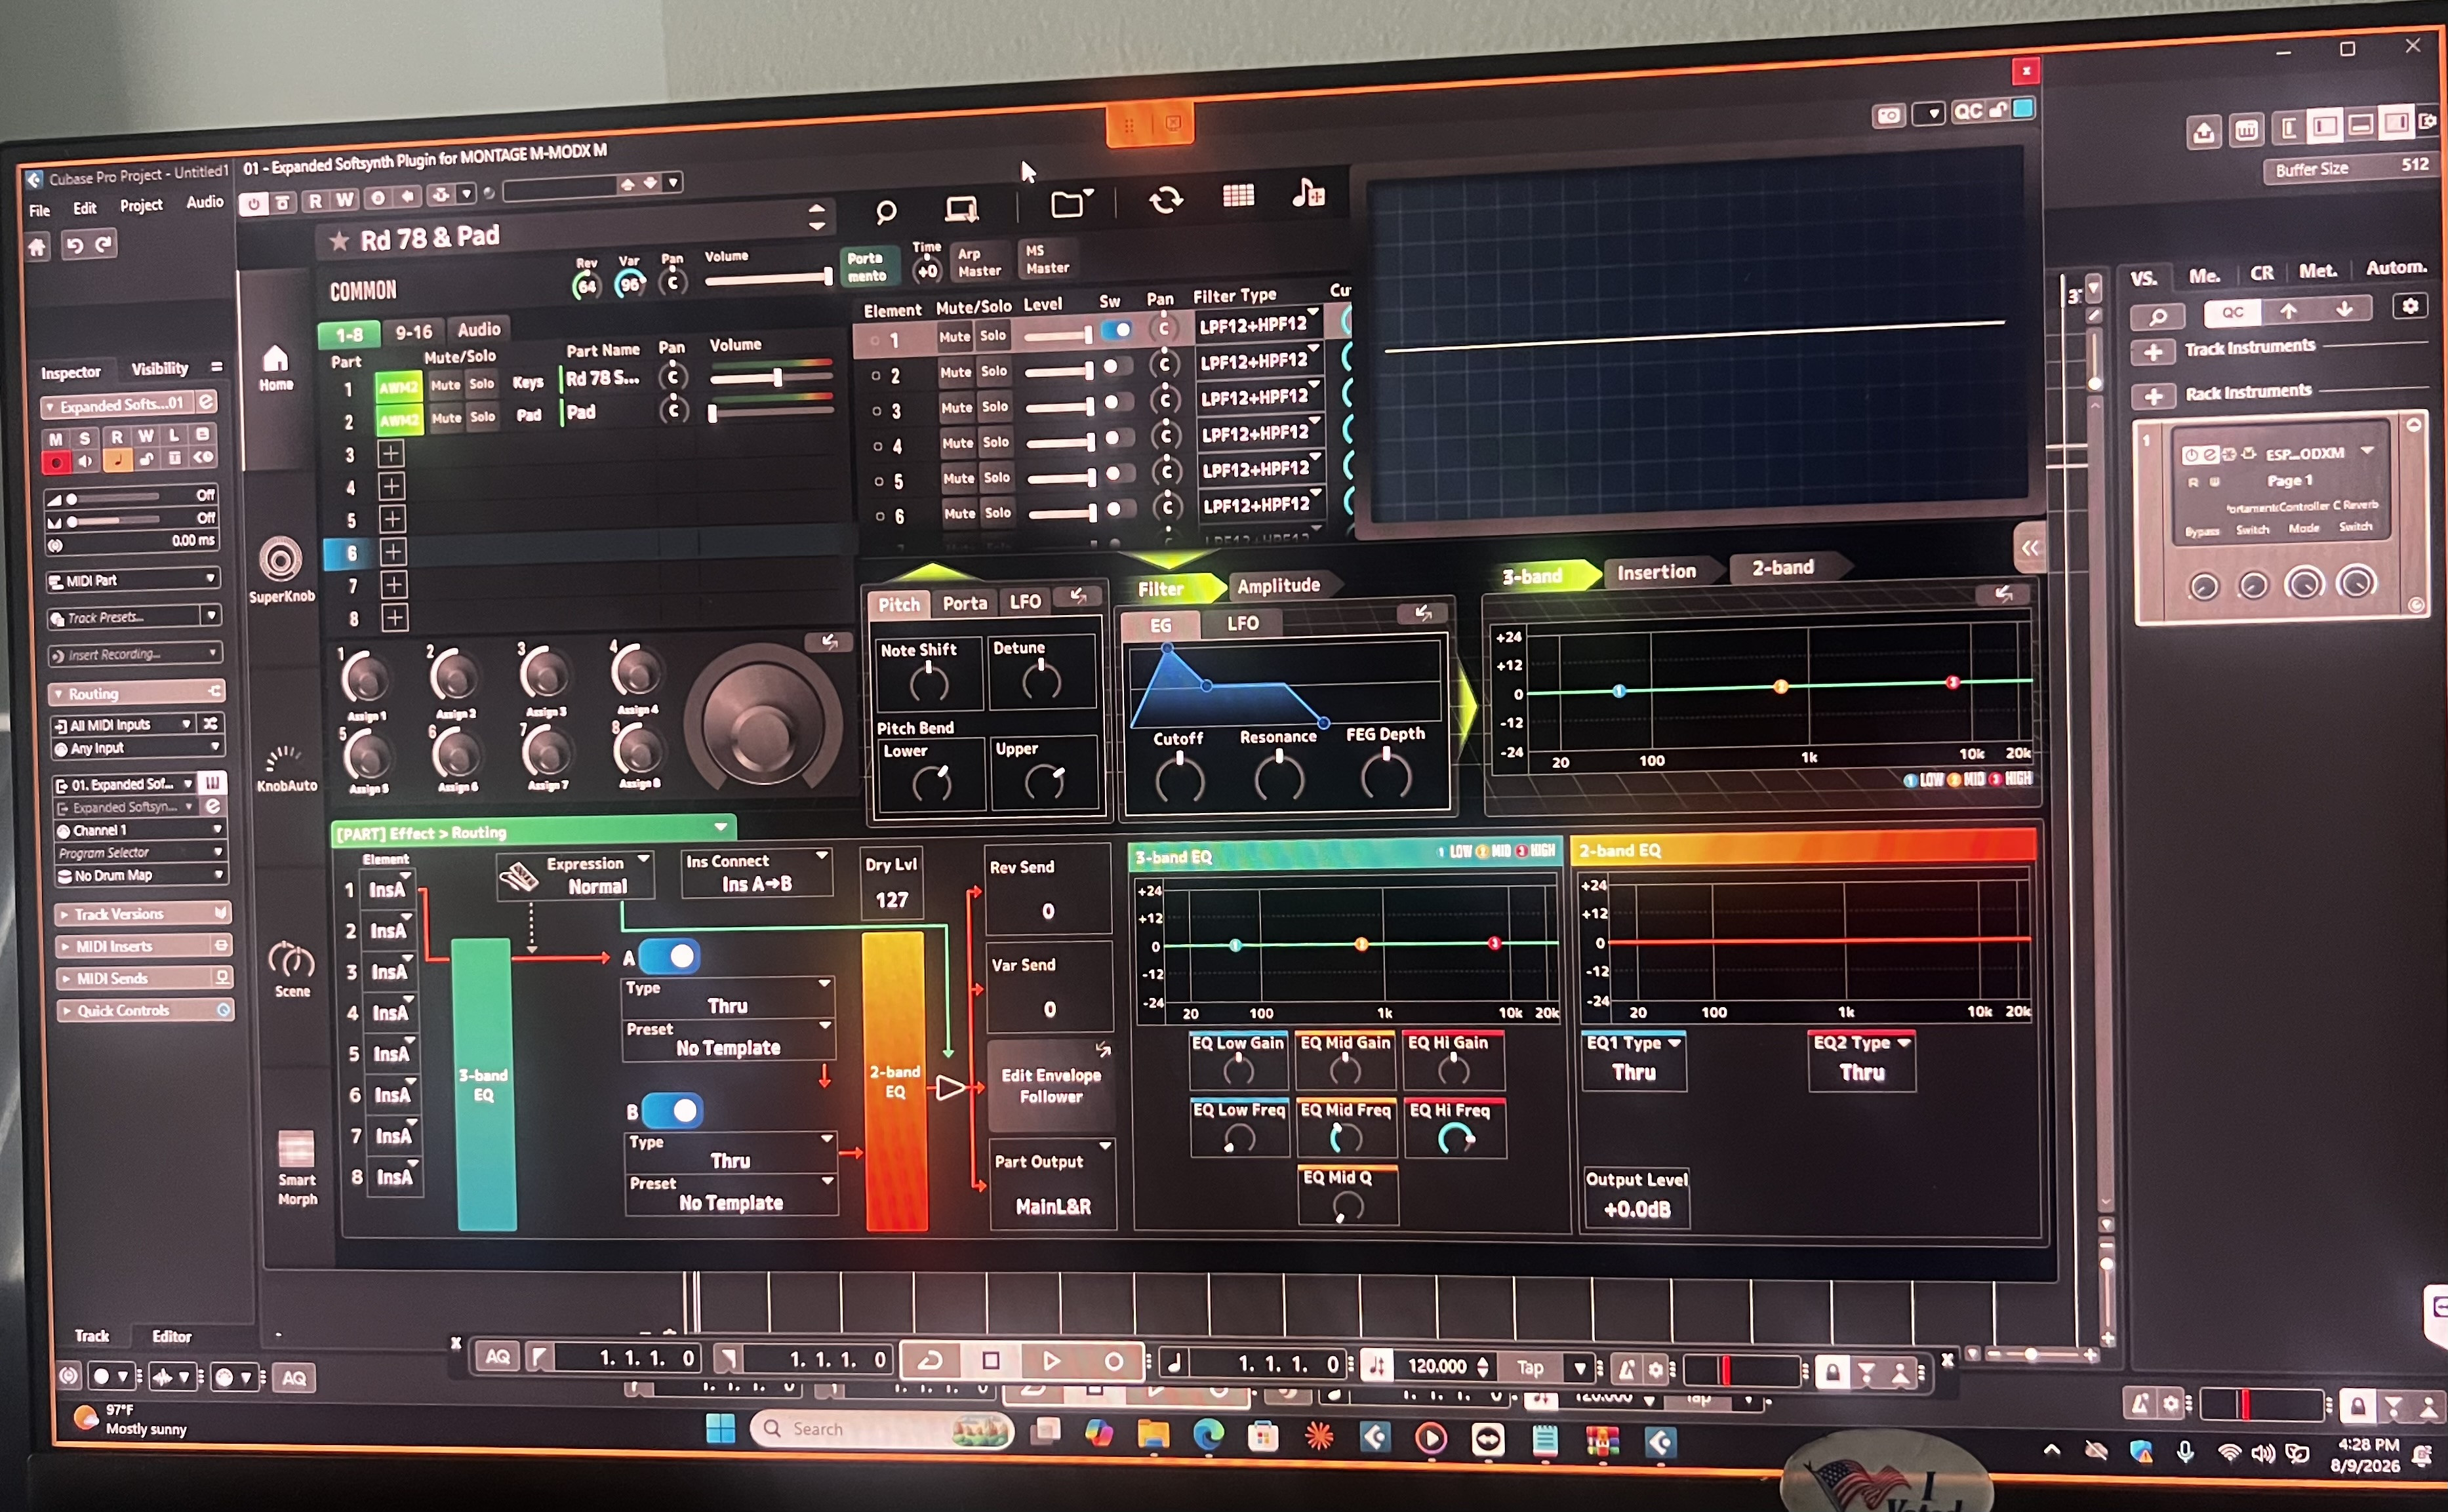Solo the Pad part
The width and height of the screenshot is (2448, 1512).
click(x=482, y=417)
